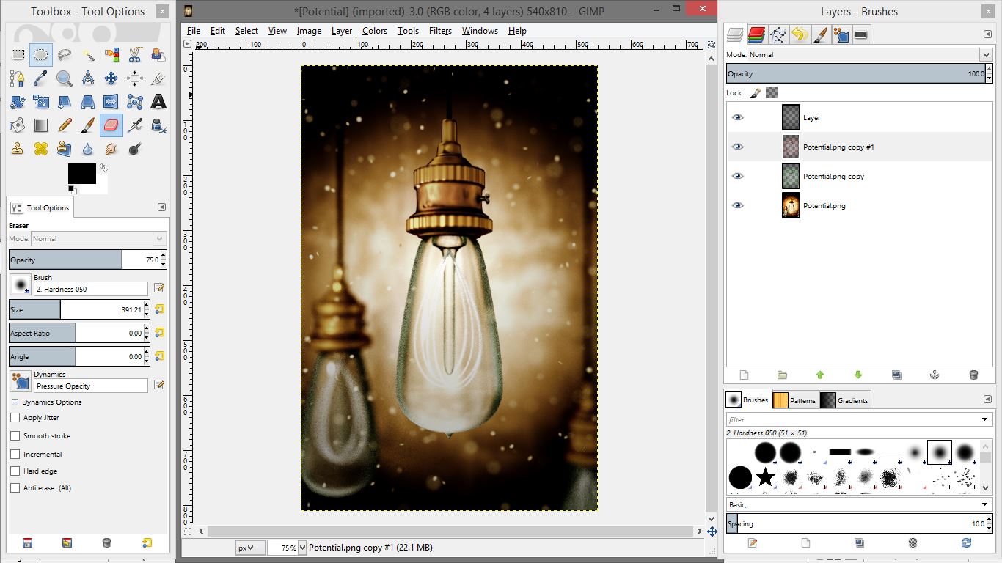
Task: Switch to the Gradients tab
Action: pos(845,400)
